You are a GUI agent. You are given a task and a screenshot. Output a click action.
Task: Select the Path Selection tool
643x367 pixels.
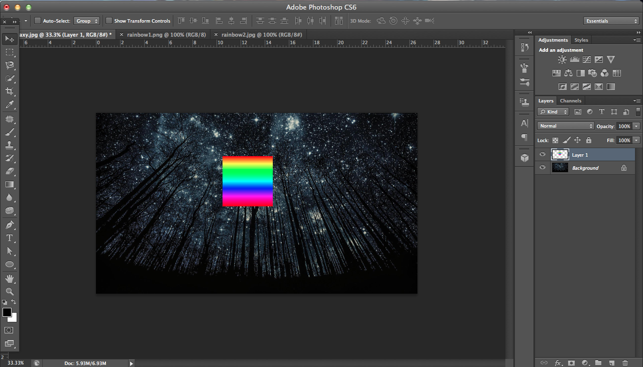coord(10,251)
